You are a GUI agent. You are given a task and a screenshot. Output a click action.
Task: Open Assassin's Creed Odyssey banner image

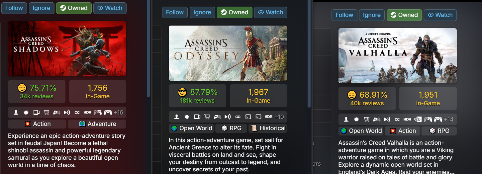click(228, 53)
